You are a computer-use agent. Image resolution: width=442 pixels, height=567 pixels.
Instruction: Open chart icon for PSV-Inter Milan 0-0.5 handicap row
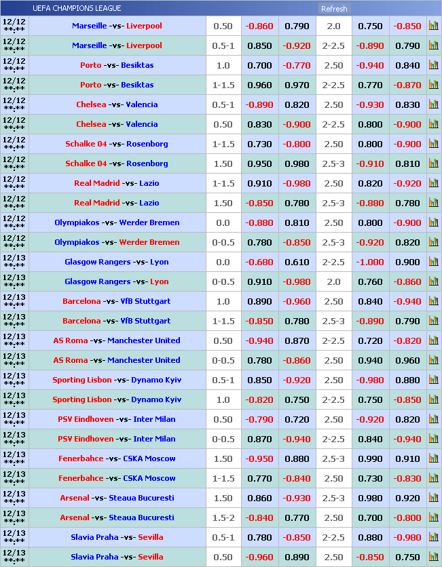pyautogui.click(x=433, y=439)
